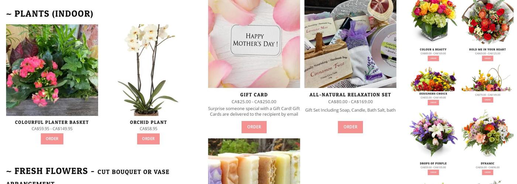Image resolution: width=517 pixels, height=184 pixels.
Task: Open the Happy Mother's Day gift card image
Action: tap(254, 44)
